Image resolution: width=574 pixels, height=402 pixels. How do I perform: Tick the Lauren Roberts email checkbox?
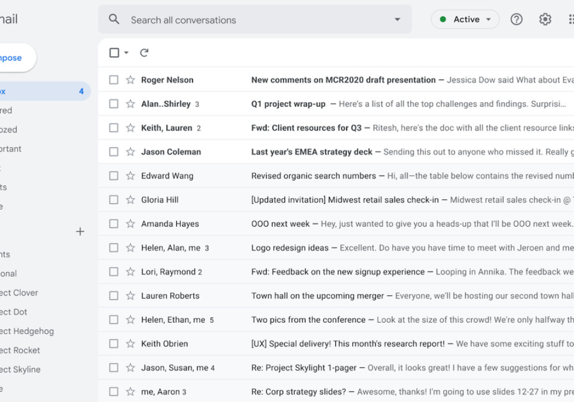coord(114,296)
